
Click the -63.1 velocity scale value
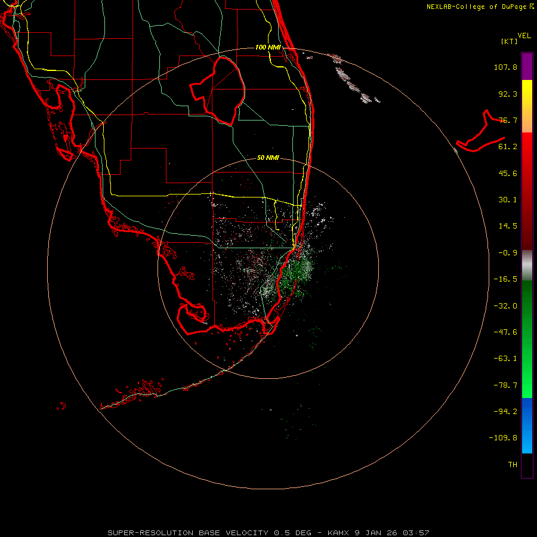pyautogui.click(x=505, y=359)
